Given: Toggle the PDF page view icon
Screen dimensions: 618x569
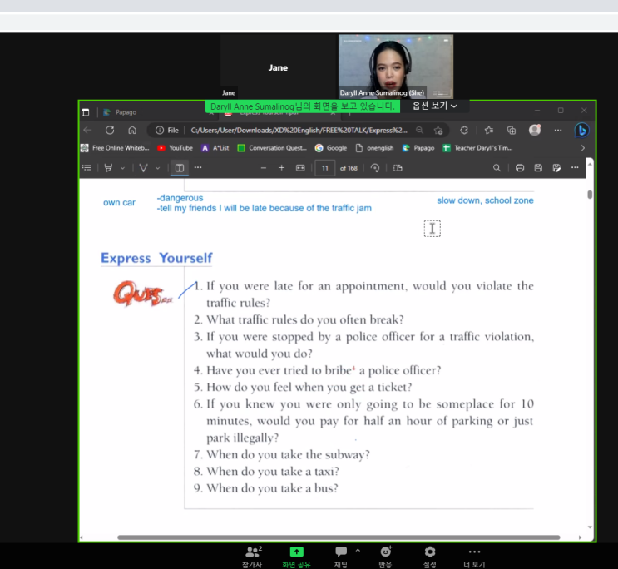Looking at the screenshot, I should [398, 168].
